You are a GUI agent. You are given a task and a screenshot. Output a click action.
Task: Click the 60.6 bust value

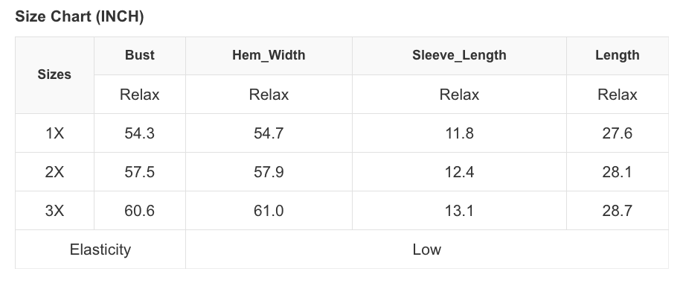click(140, 211)
